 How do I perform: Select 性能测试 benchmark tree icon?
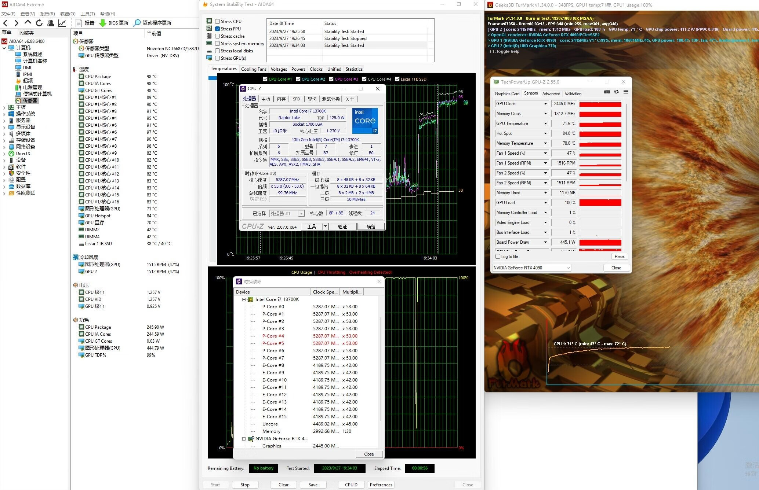11,193
